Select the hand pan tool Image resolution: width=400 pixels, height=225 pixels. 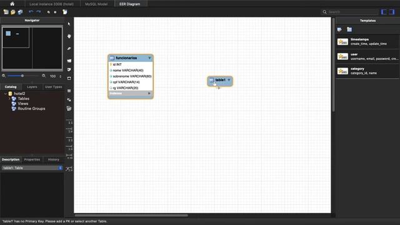click(69, 36)
